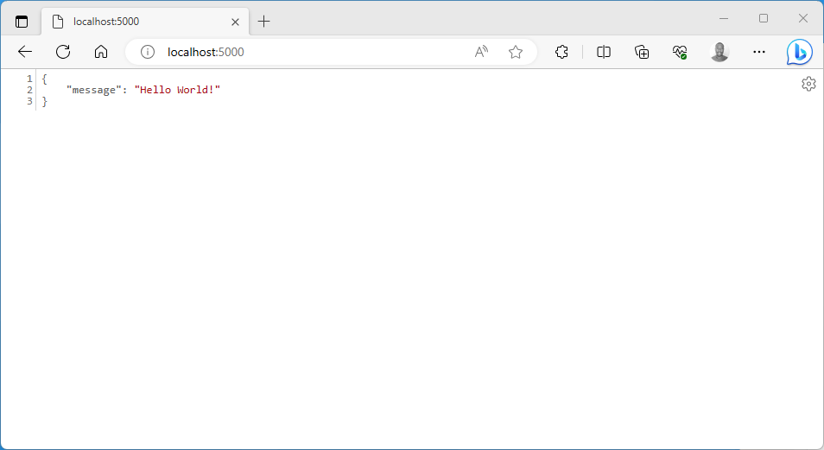Click the "message" JSON key
This screenshot has width=824, height=450.
(93, 90)
